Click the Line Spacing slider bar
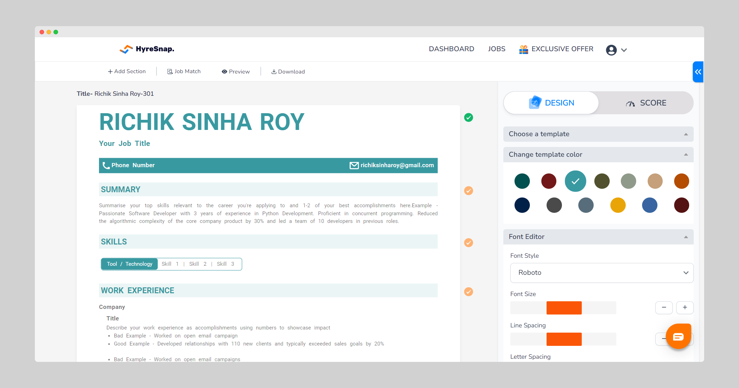Screen dimensions: 739x388 point(563,339)
